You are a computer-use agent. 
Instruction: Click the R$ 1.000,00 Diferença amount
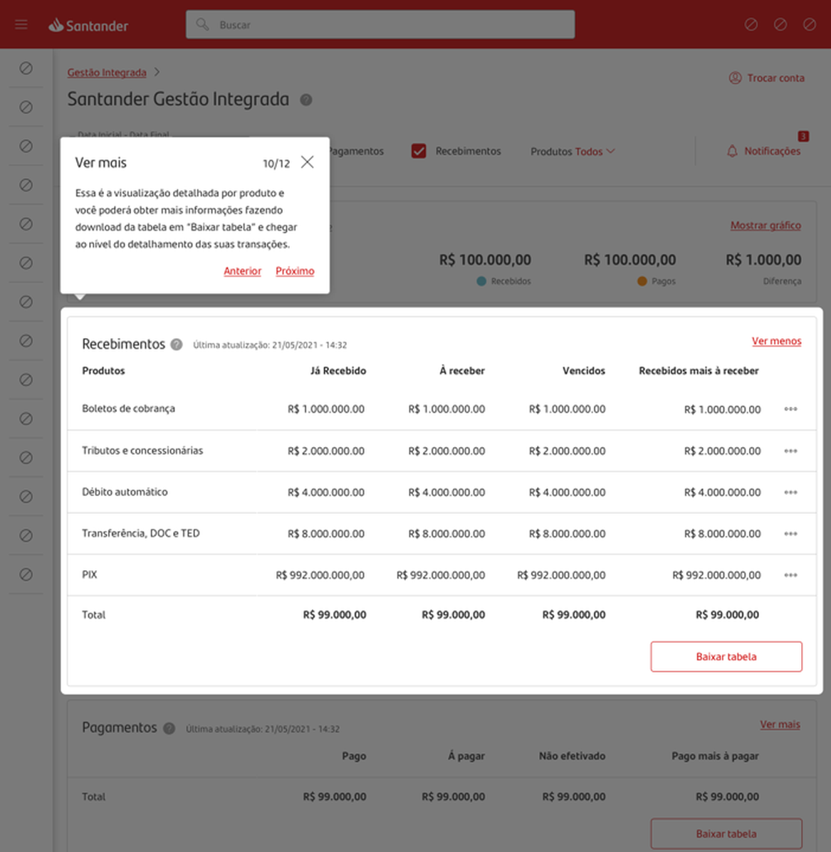763,260
